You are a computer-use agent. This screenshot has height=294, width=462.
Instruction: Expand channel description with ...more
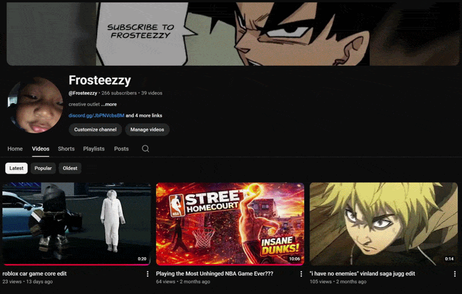coord(109,104)
